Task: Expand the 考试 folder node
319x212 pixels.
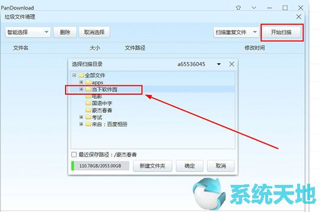Action: click(x=81, y=117)
